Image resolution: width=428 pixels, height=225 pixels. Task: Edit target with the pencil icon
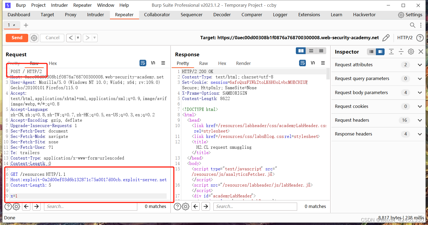(x=386, y=38)
